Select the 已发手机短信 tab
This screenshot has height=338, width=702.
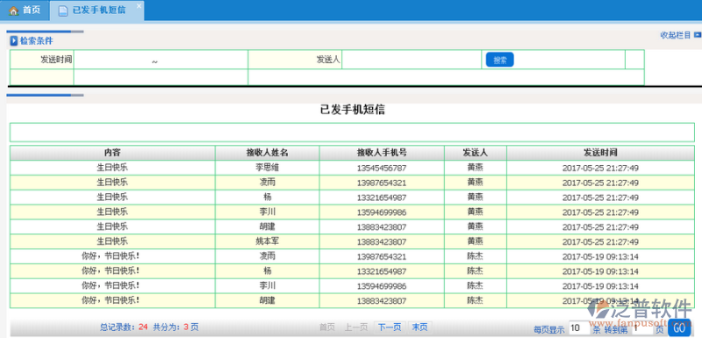coord(97,11)
